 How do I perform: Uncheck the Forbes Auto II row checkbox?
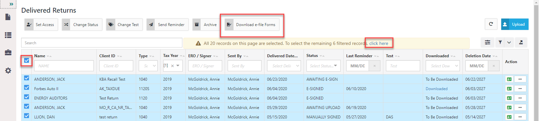26,87
